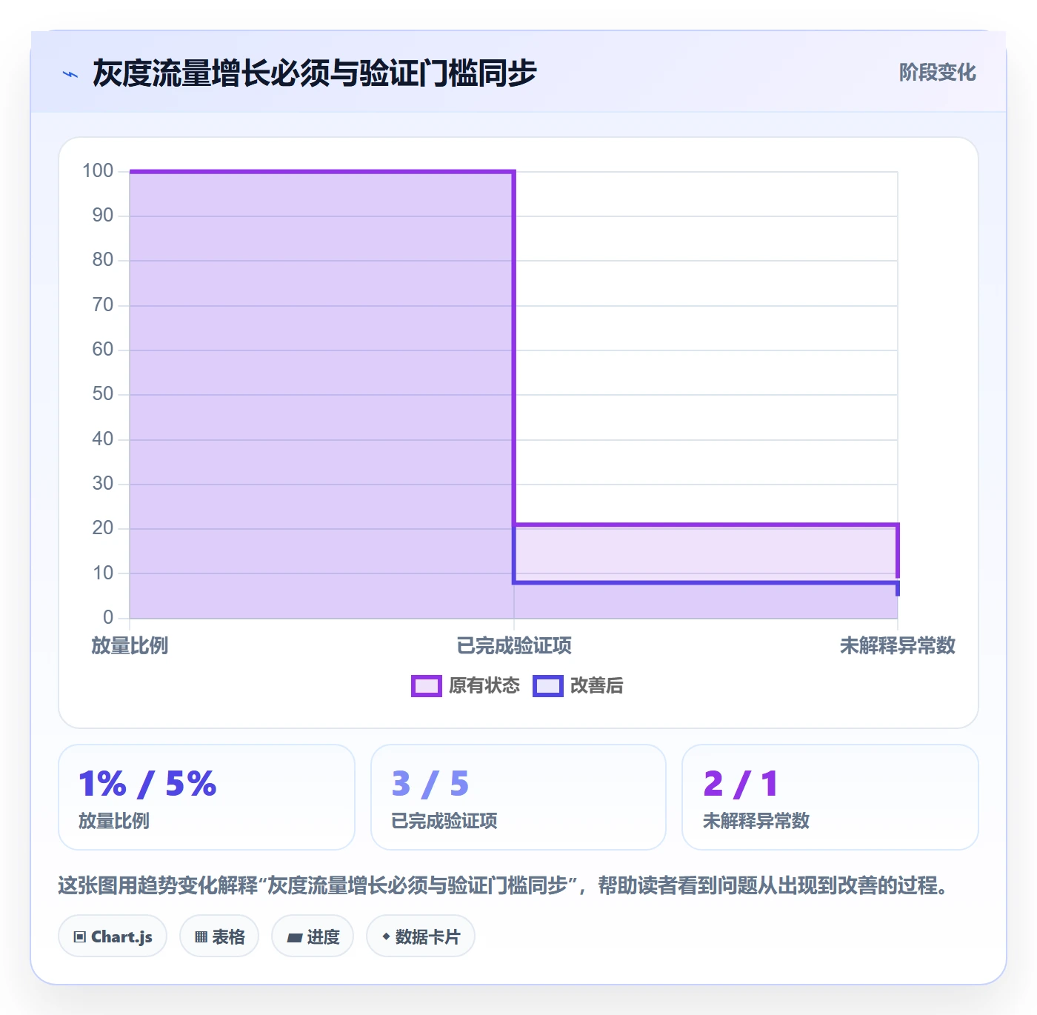Click the 2 / 1 value text
Image resolution: width=1037 pixels, height=1015 pixels.
pos(741,784)
